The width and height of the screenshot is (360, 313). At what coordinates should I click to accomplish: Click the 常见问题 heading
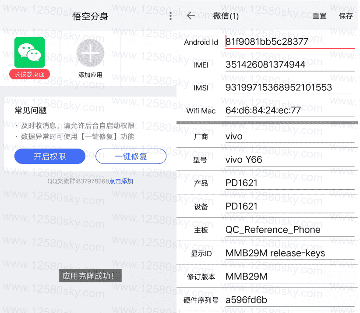click(31, 110)
